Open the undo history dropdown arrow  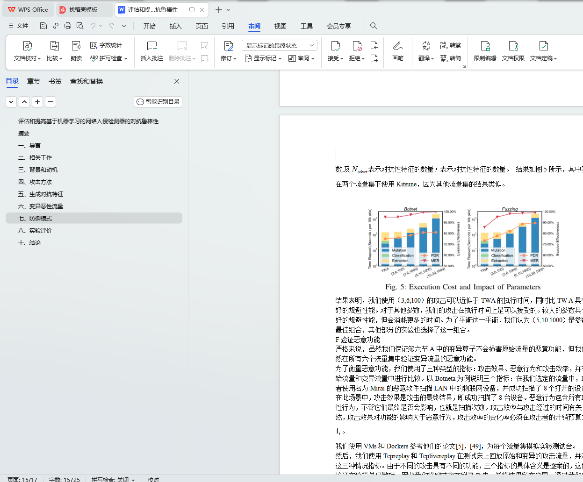(x=101, y=26)
